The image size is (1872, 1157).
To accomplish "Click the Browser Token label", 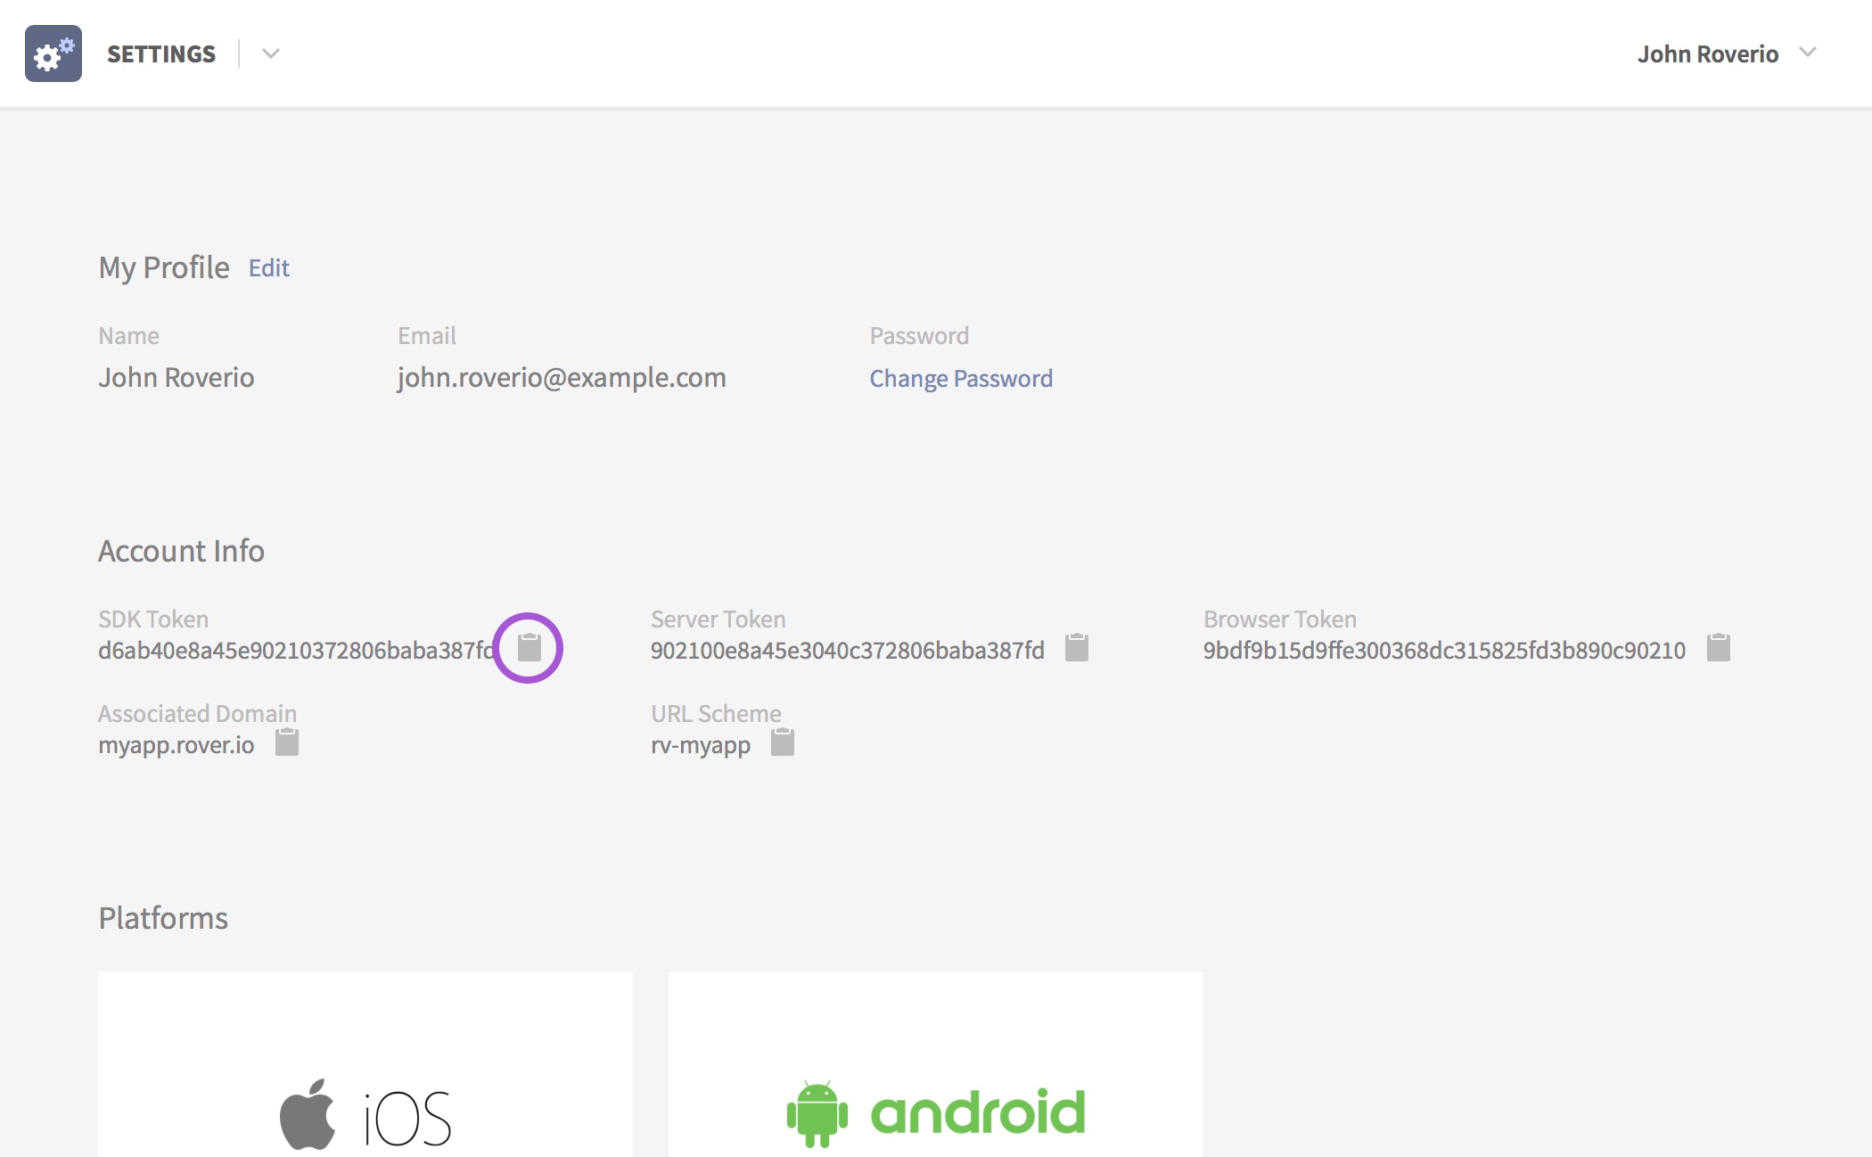I will (x=1280, y=619).
